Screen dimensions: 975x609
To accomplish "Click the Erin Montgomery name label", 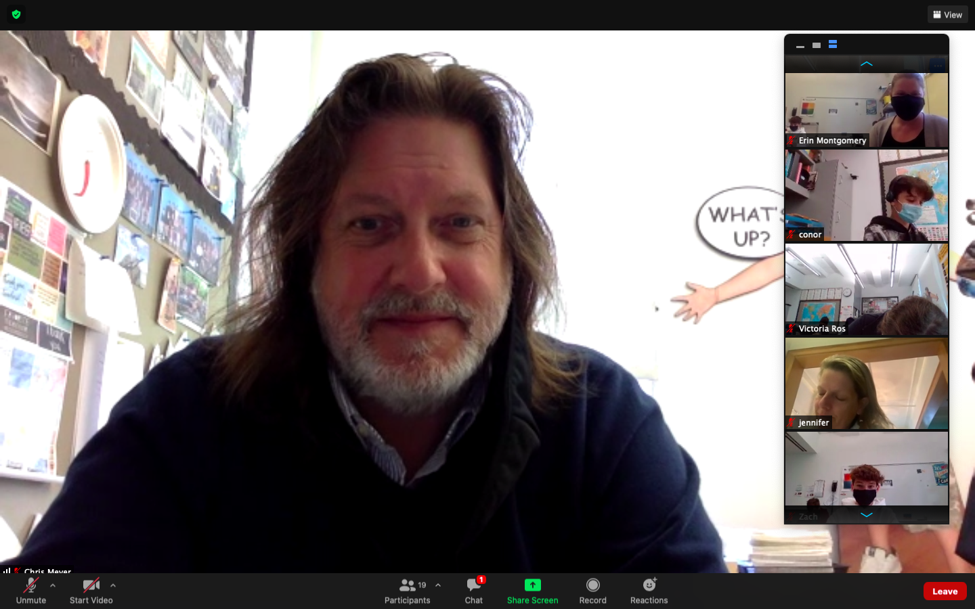I will (x=832, y=141).
